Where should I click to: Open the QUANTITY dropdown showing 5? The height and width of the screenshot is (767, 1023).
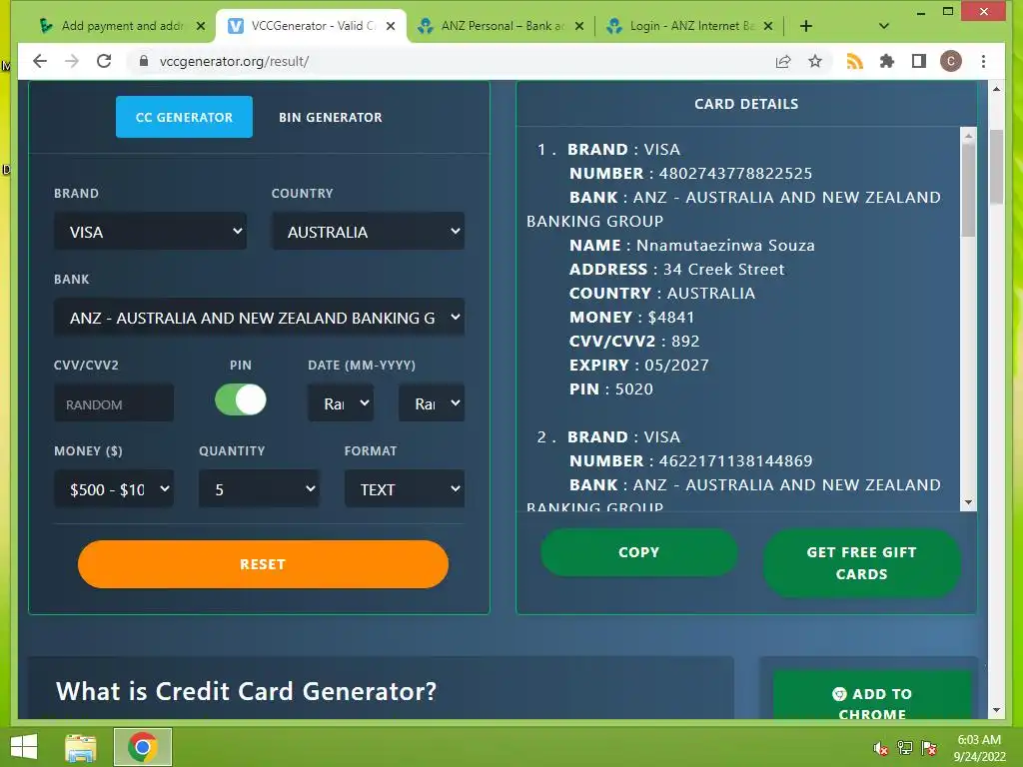pos(259,489)
